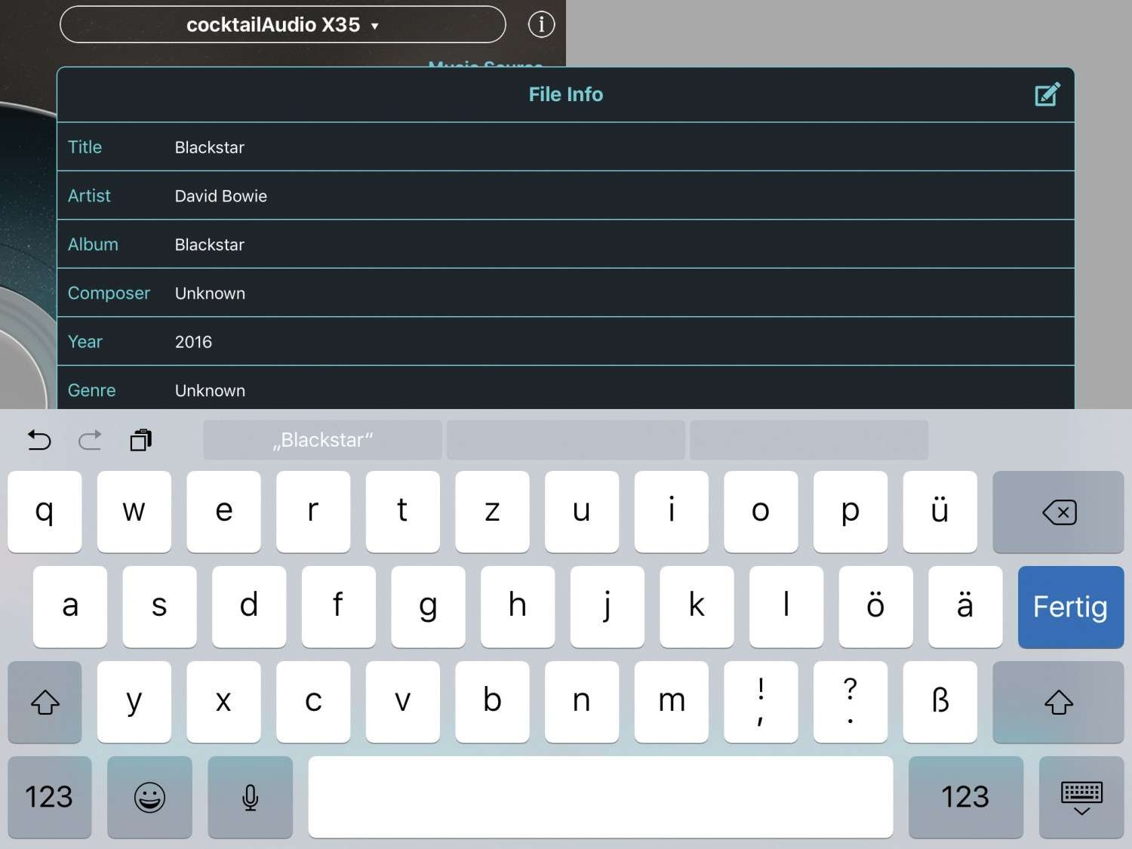This screenshot has width=1132, height=849.
Task: Tap the q key
Action: click(45, 512)
